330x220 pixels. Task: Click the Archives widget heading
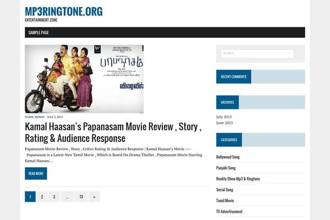[228, 102]
